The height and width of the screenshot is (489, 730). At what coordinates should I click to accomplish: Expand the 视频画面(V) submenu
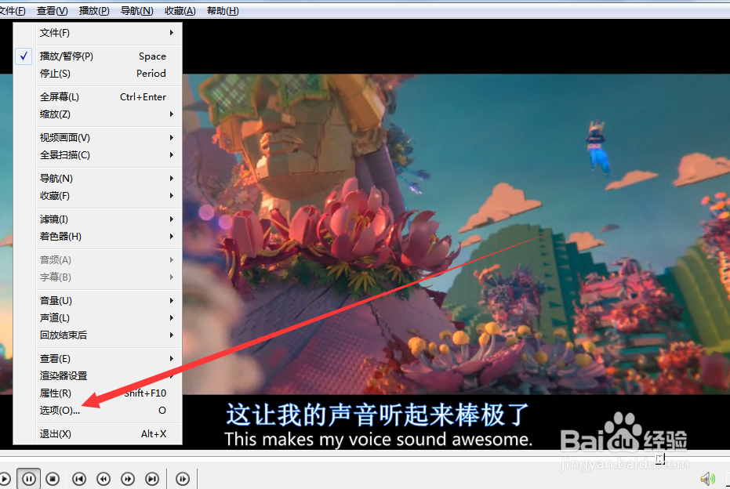(98, 138)
